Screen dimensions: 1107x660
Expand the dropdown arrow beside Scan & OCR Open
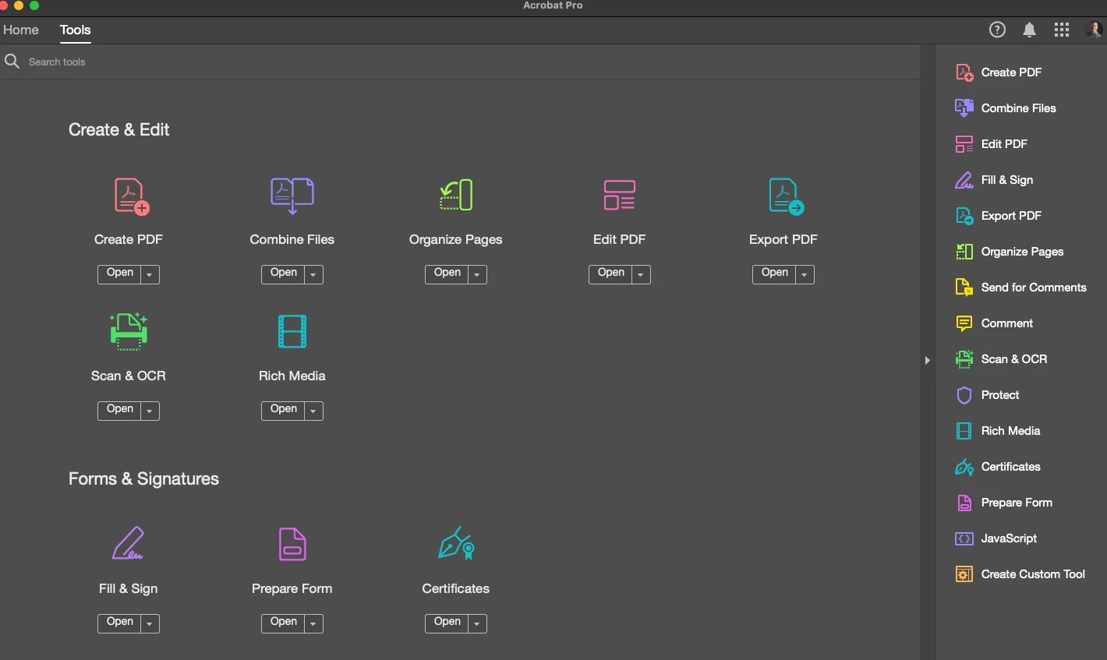(150, 411)
